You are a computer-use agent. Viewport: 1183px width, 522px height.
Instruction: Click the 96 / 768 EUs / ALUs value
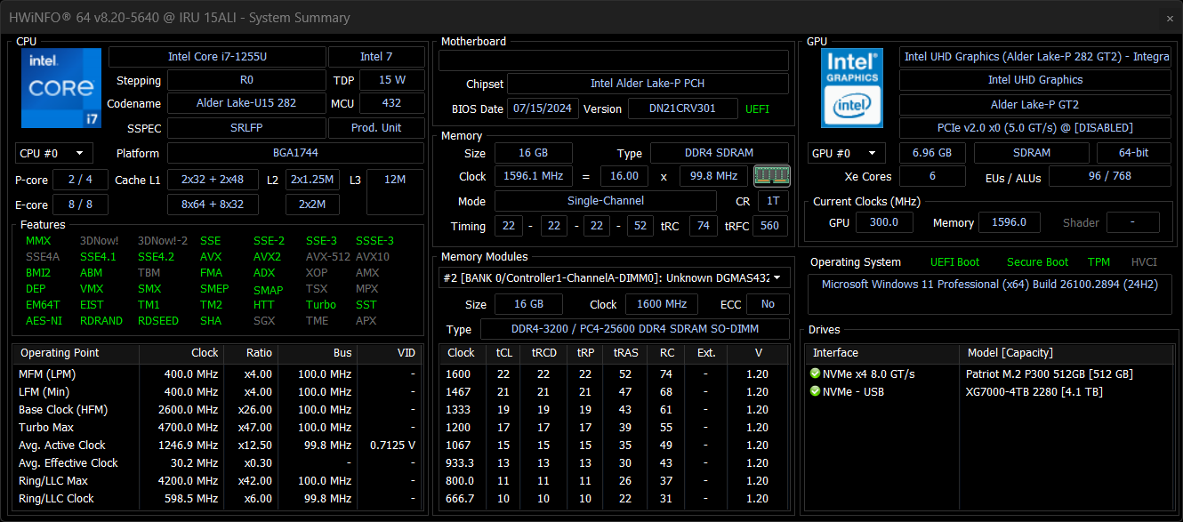(1109, 176)
